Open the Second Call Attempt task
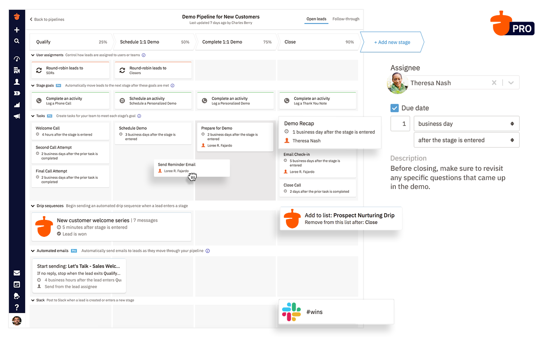The image size is (543, 339). tap(70, 153)
